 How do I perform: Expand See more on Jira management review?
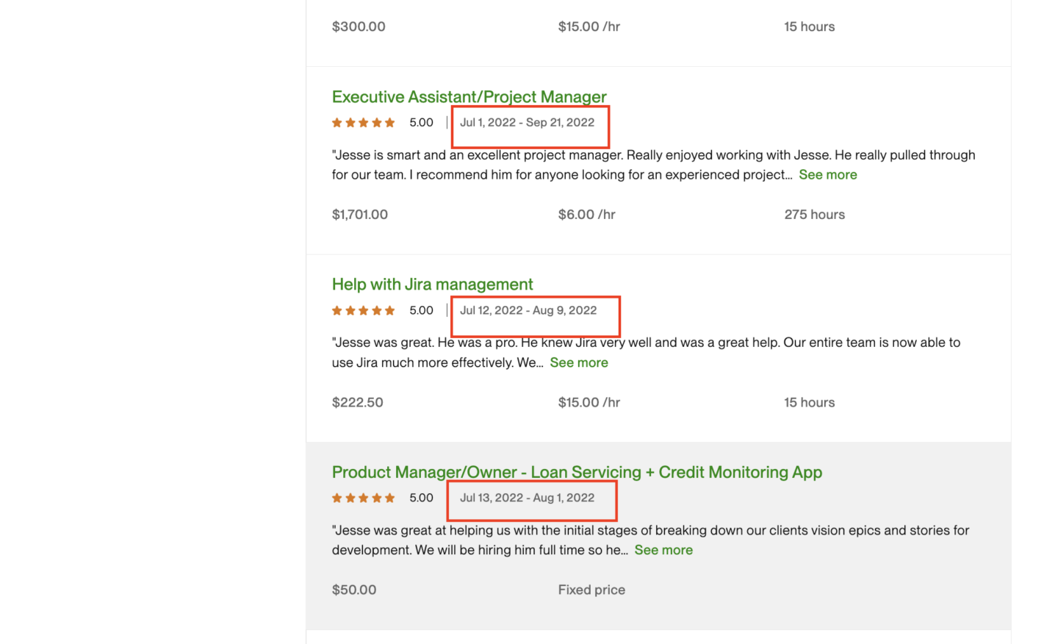578,362
